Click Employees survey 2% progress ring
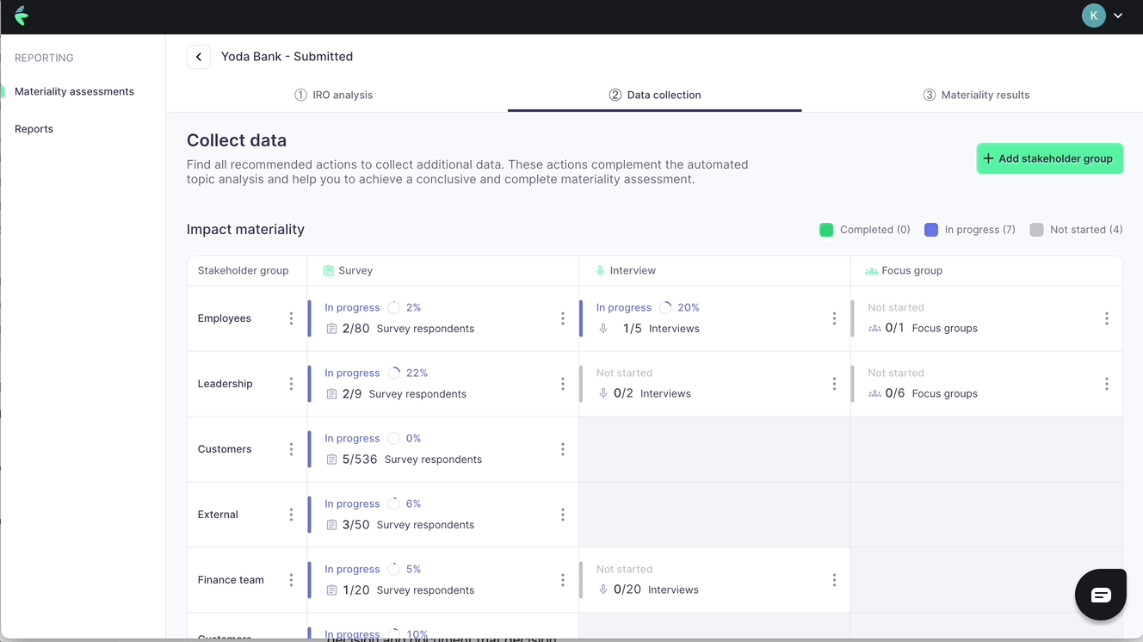The height and width of the screenshot is (642, 1143). [393, 307]
